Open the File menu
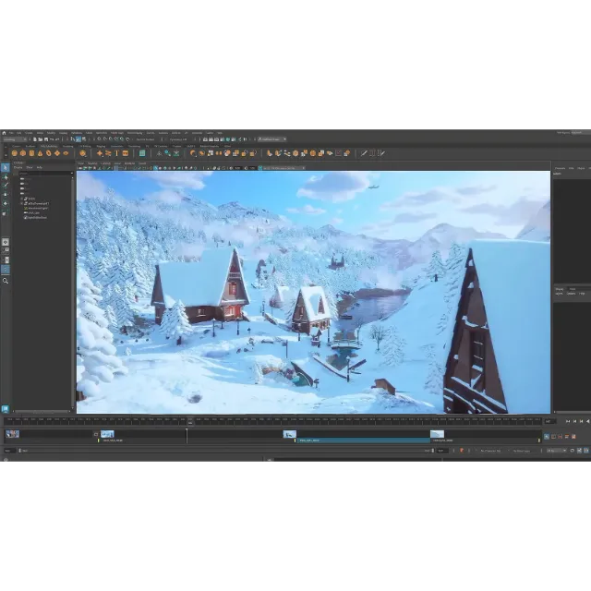The width and height of the screenshot is (591, 591). (11, 133)
